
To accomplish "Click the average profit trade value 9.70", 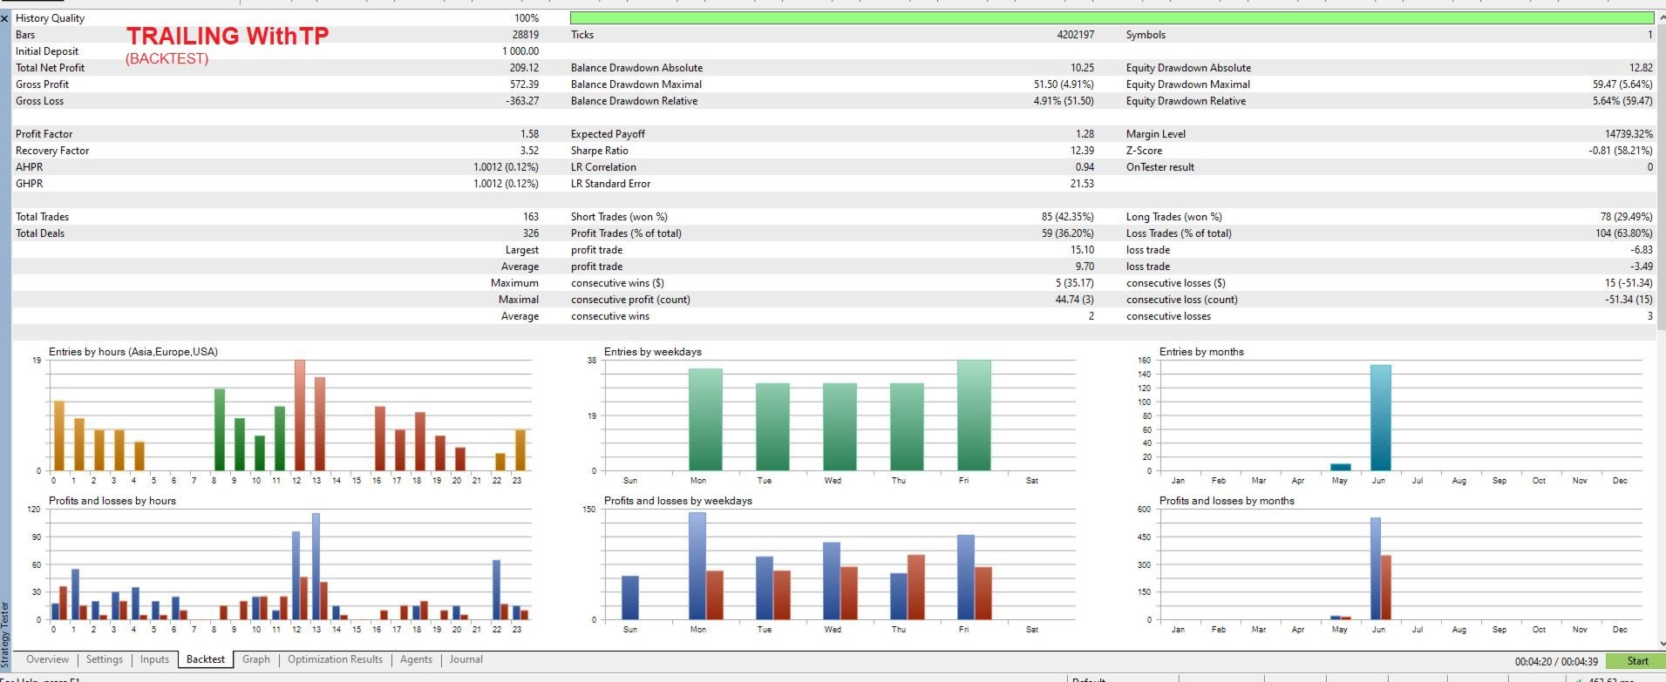I will coord(1085,267).
